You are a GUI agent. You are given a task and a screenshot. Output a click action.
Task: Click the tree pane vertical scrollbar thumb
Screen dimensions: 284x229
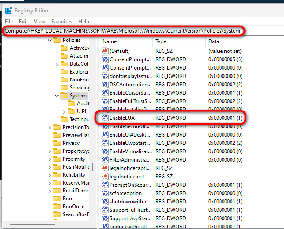click(x=93, y=167)
